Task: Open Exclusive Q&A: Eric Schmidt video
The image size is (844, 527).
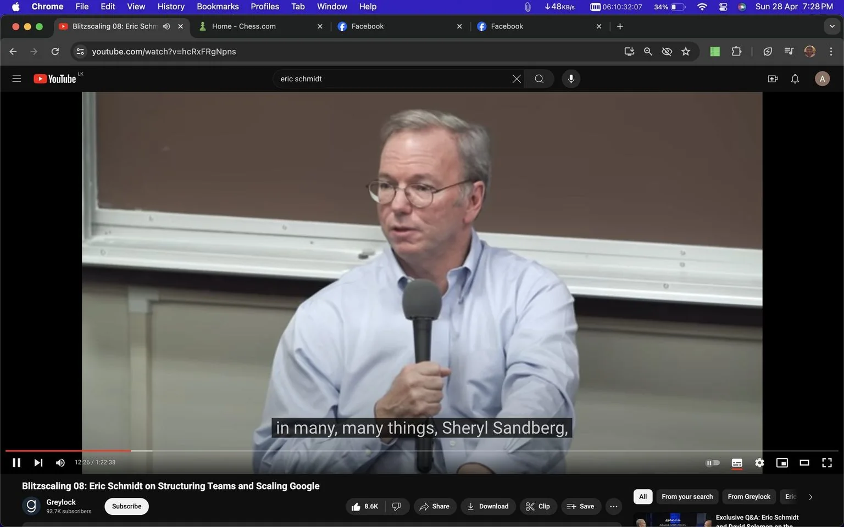Action: click(757, 520)
